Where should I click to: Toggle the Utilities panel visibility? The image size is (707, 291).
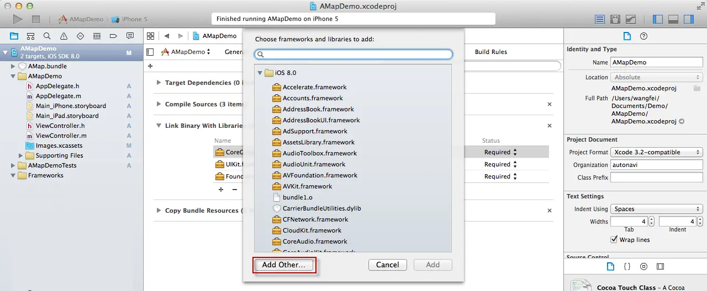tap(688, 19)
